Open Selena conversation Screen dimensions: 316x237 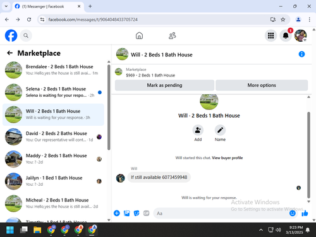coord(53,92)
